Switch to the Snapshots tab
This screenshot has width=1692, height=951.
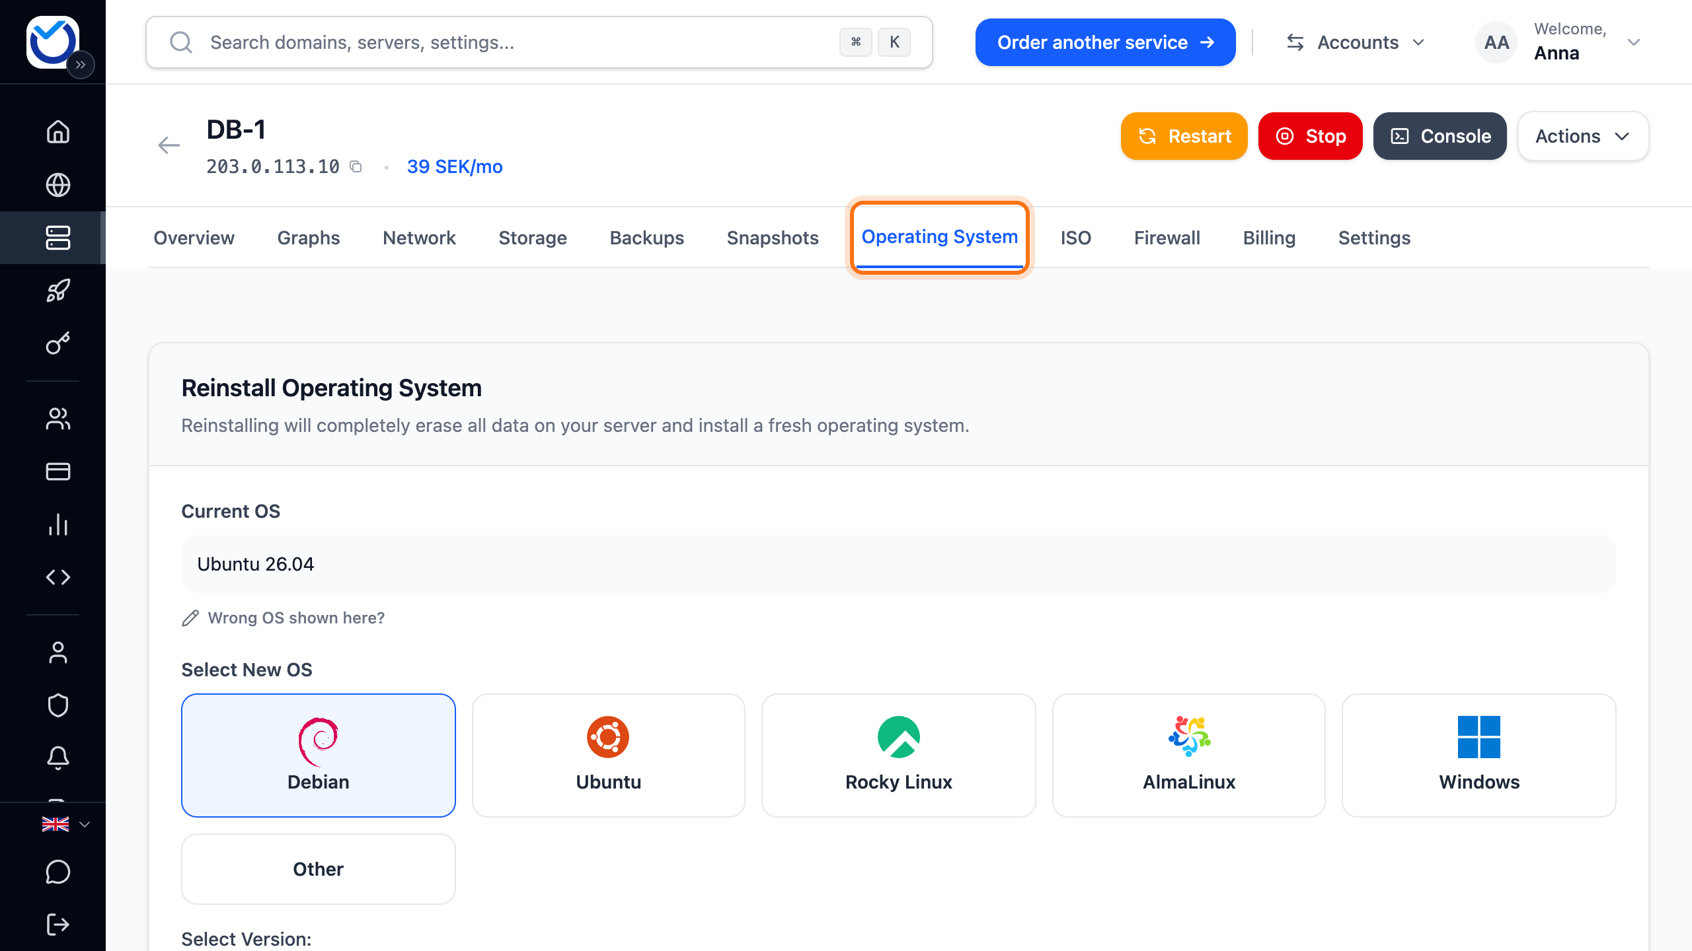click(773, 238)
